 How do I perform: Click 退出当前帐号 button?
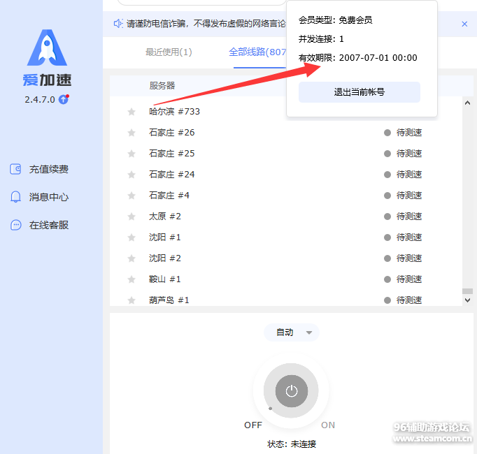[359, 92]
